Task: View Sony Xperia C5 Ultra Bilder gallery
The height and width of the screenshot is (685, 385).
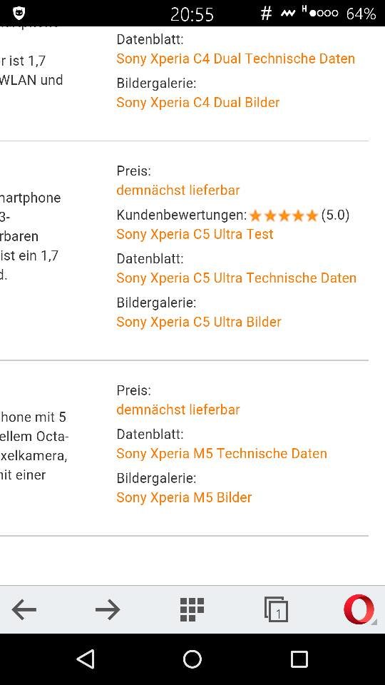Action: point(199,322)
